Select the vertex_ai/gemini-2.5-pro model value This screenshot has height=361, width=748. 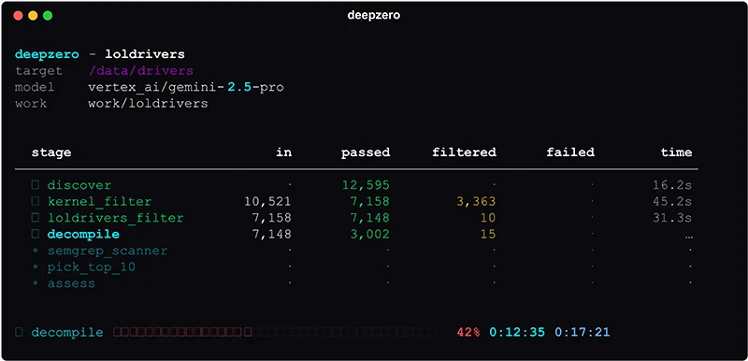click(x=186, y=88)
